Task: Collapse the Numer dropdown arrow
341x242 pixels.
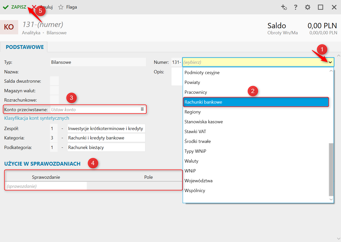Action: tap(330, 62)
